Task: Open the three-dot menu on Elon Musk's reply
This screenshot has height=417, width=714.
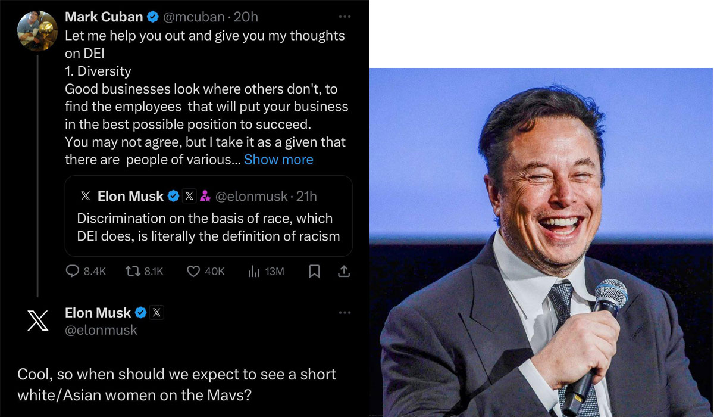Action: coord(345,312)
